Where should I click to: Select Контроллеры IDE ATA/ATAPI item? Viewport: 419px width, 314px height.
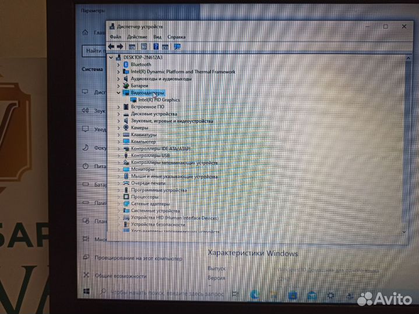point(161,148)
